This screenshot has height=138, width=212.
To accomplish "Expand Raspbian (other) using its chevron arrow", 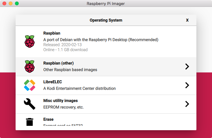I will (187, 67).
